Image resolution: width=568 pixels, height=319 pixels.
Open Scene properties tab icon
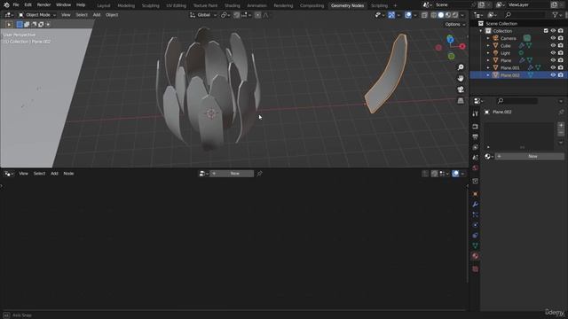(476, 158)
